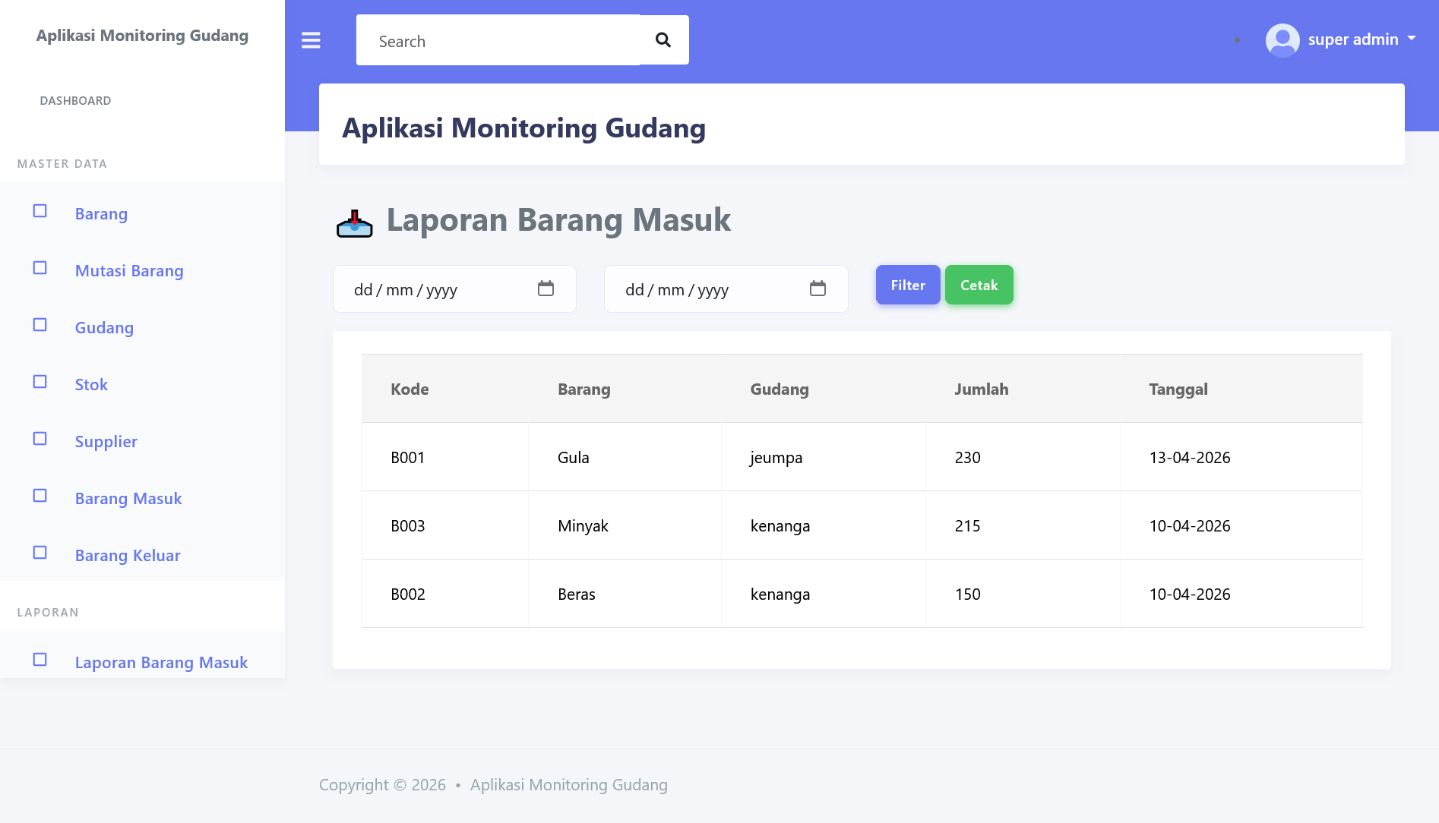1439x823 pixels.
Task: Select Barang Keluar from the sidebar
Action: [128, 556]
